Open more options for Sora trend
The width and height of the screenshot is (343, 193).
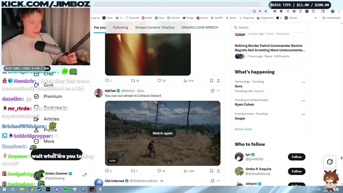click(x=303, y=82)
